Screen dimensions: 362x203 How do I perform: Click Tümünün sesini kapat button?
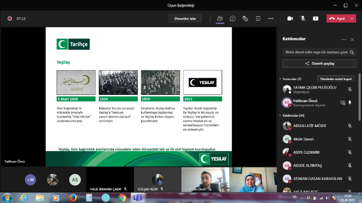[336, 79]
